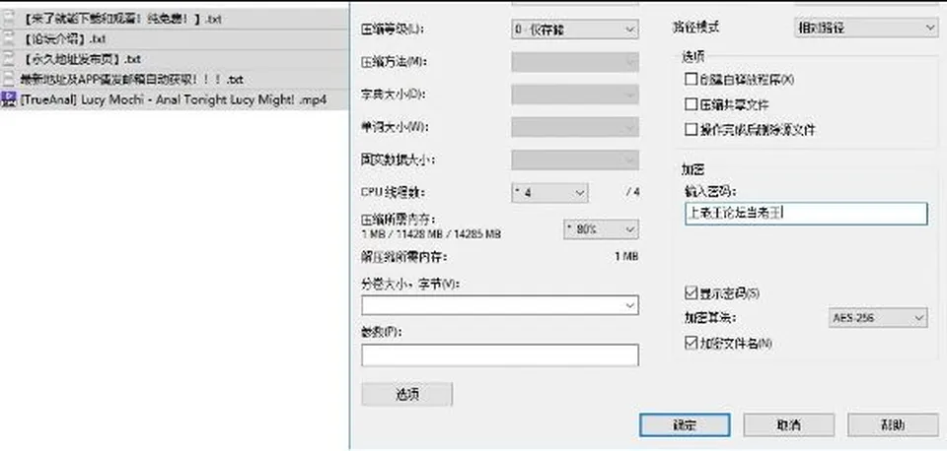Click the video icon of the .mp4 file

(x=9, y=98)
